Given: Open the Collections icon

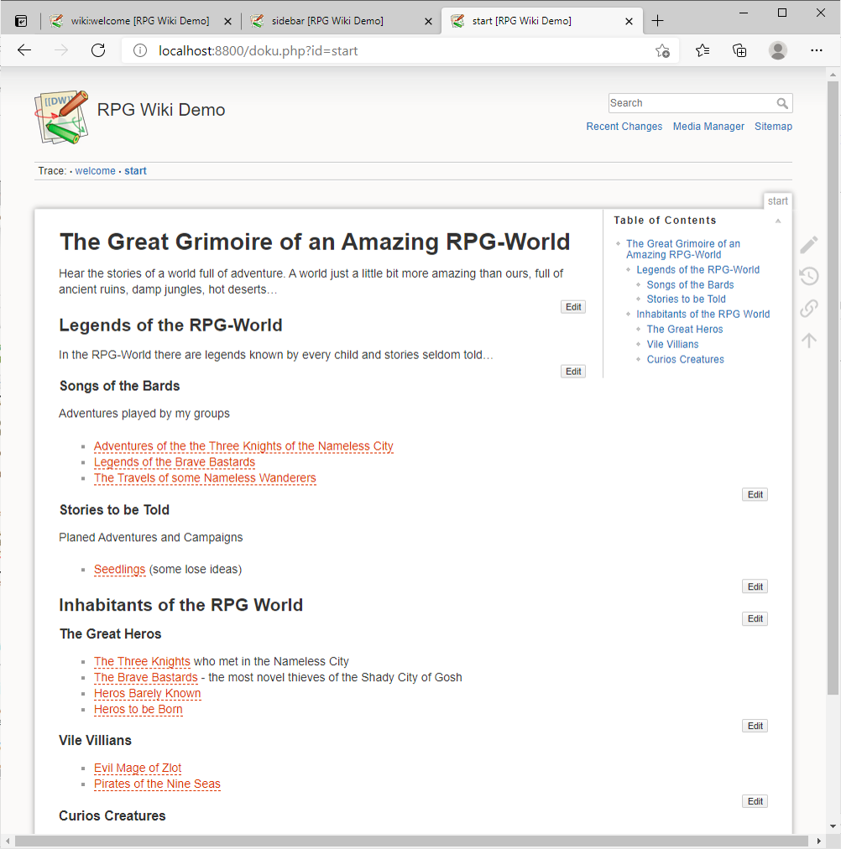Looking at the screenshot, I should click(739, 50).
